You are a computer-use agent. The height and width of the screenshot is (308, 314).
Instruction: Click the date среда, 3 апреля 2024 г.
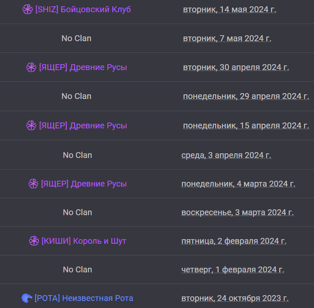click(226, 155)
